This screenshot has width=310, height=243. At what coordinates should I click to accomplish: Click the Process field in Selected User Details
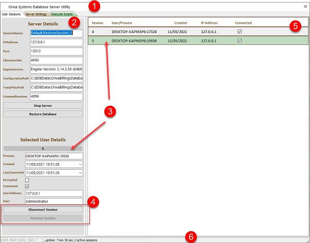click(x=54, y=156)
